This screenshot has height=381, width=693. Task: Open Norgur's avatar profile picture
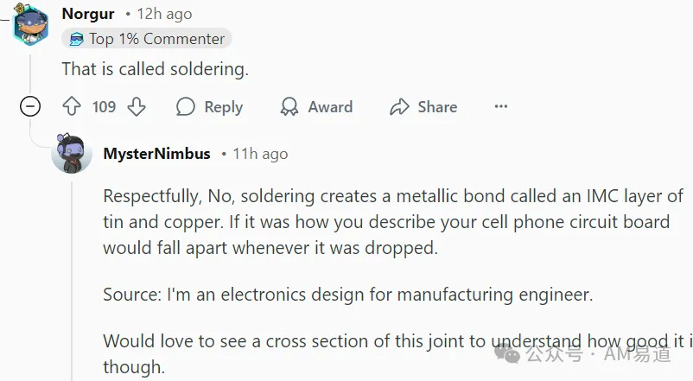click(30, 25)
